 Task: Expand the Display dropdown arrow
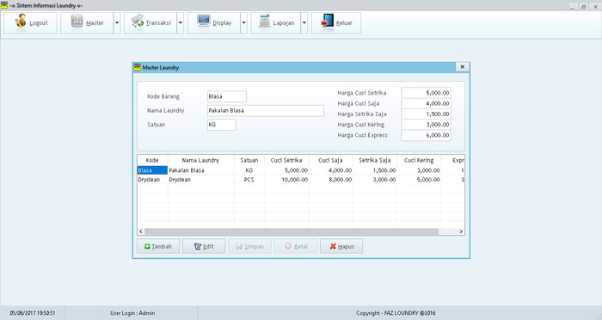click(243, 22)
